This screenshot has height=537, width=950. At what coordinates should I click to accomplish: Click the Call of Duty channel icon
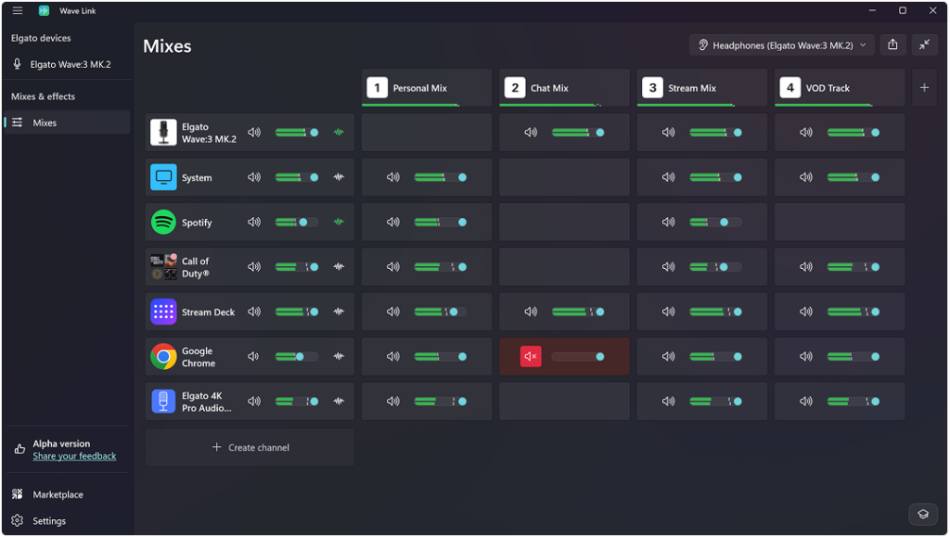[x=163, y=267]
